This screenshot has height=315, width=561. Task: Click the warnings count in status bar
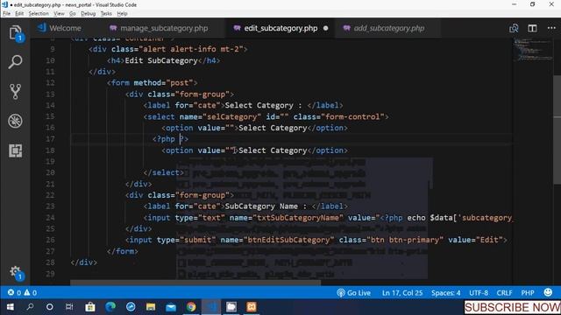(x=31, y=293)
